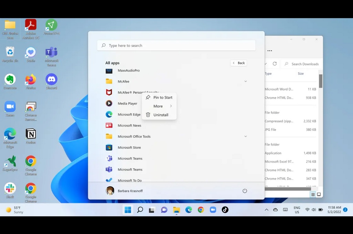
Task: Expand the McAfee folder chevron
Action: [x=245, y=81]
